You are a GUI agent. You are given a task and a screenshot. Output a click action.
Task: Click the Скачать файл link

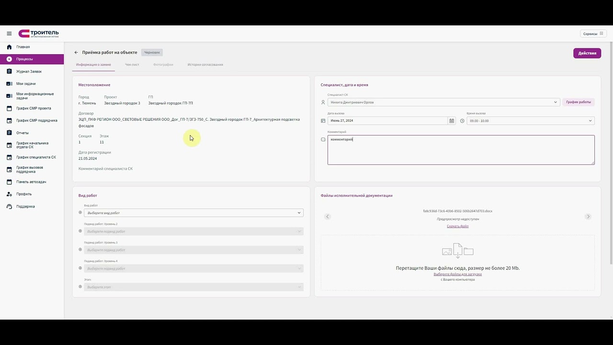457,226
